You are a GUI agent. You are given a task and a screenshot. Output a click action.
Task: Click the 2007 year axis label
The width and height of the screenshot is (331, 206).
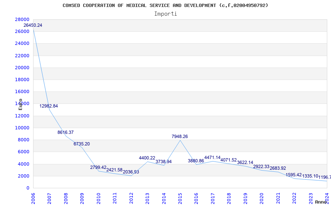[x=49, y=199]
